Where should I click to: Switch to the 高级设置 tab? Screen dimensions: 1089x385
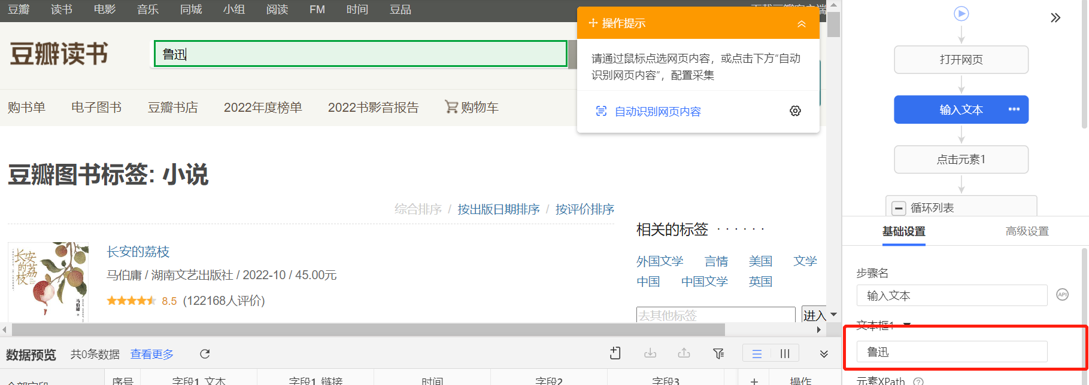click(1027, 231)
